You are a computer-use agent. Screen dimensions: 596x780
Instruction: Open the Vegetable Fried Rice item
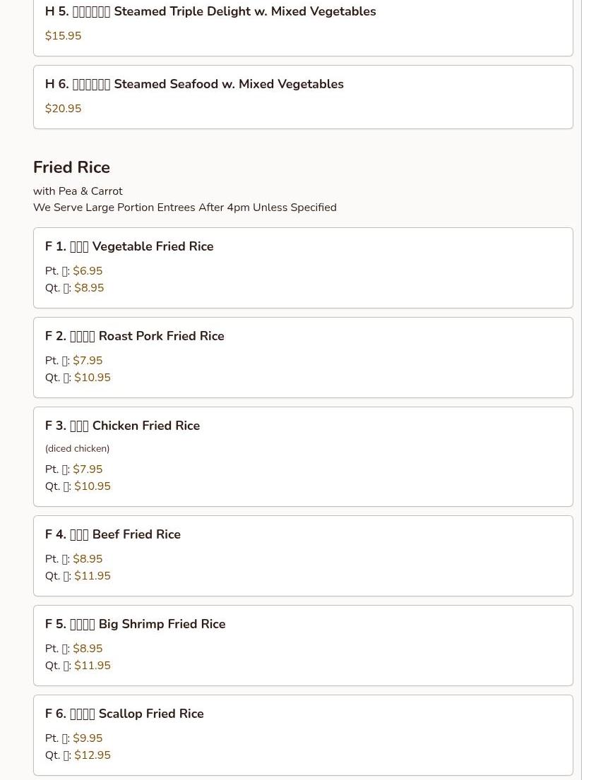pyautogui.click(x=129, y=247)
